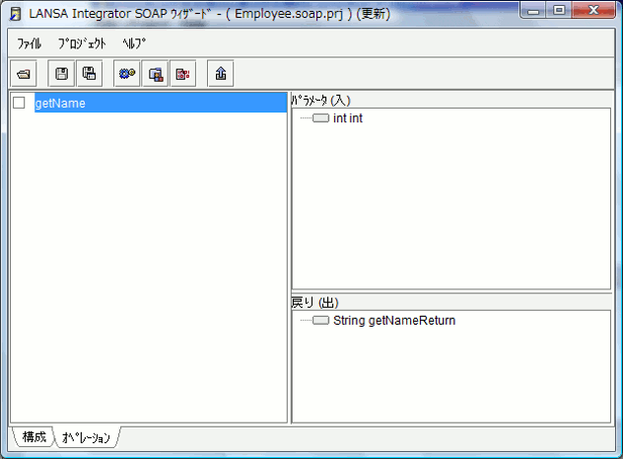
Task: Close the SOAP wizard window
Action: click(x=593, y=10)
